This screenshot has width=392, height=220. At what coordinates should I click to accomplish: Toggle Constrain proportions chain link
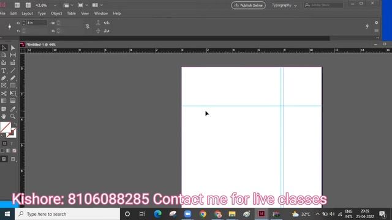88,26
